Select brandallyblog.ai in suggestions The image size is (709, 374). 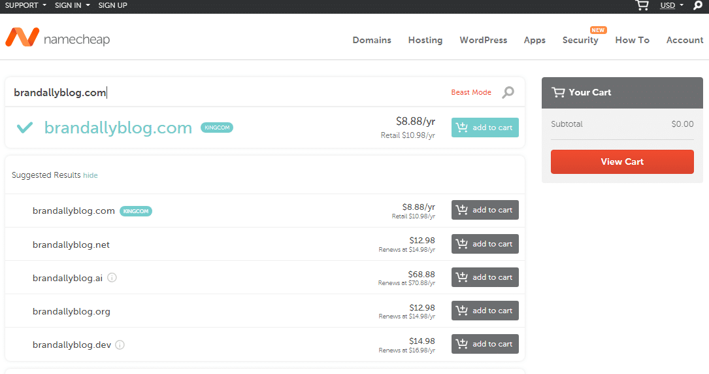(67, 278)
